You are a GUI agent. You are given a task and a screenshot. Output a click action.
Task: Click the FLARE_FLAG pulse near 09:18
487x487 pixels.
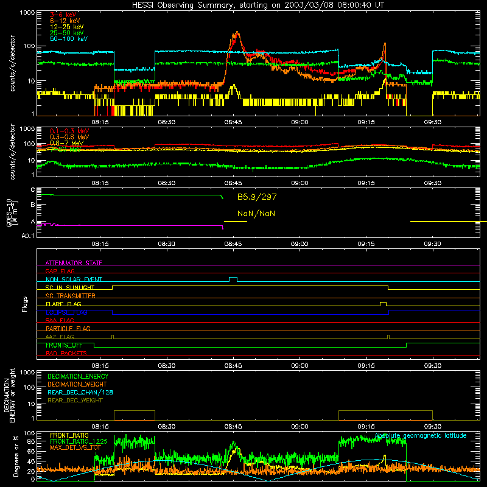pyautogui.click(x=384, y=303)
